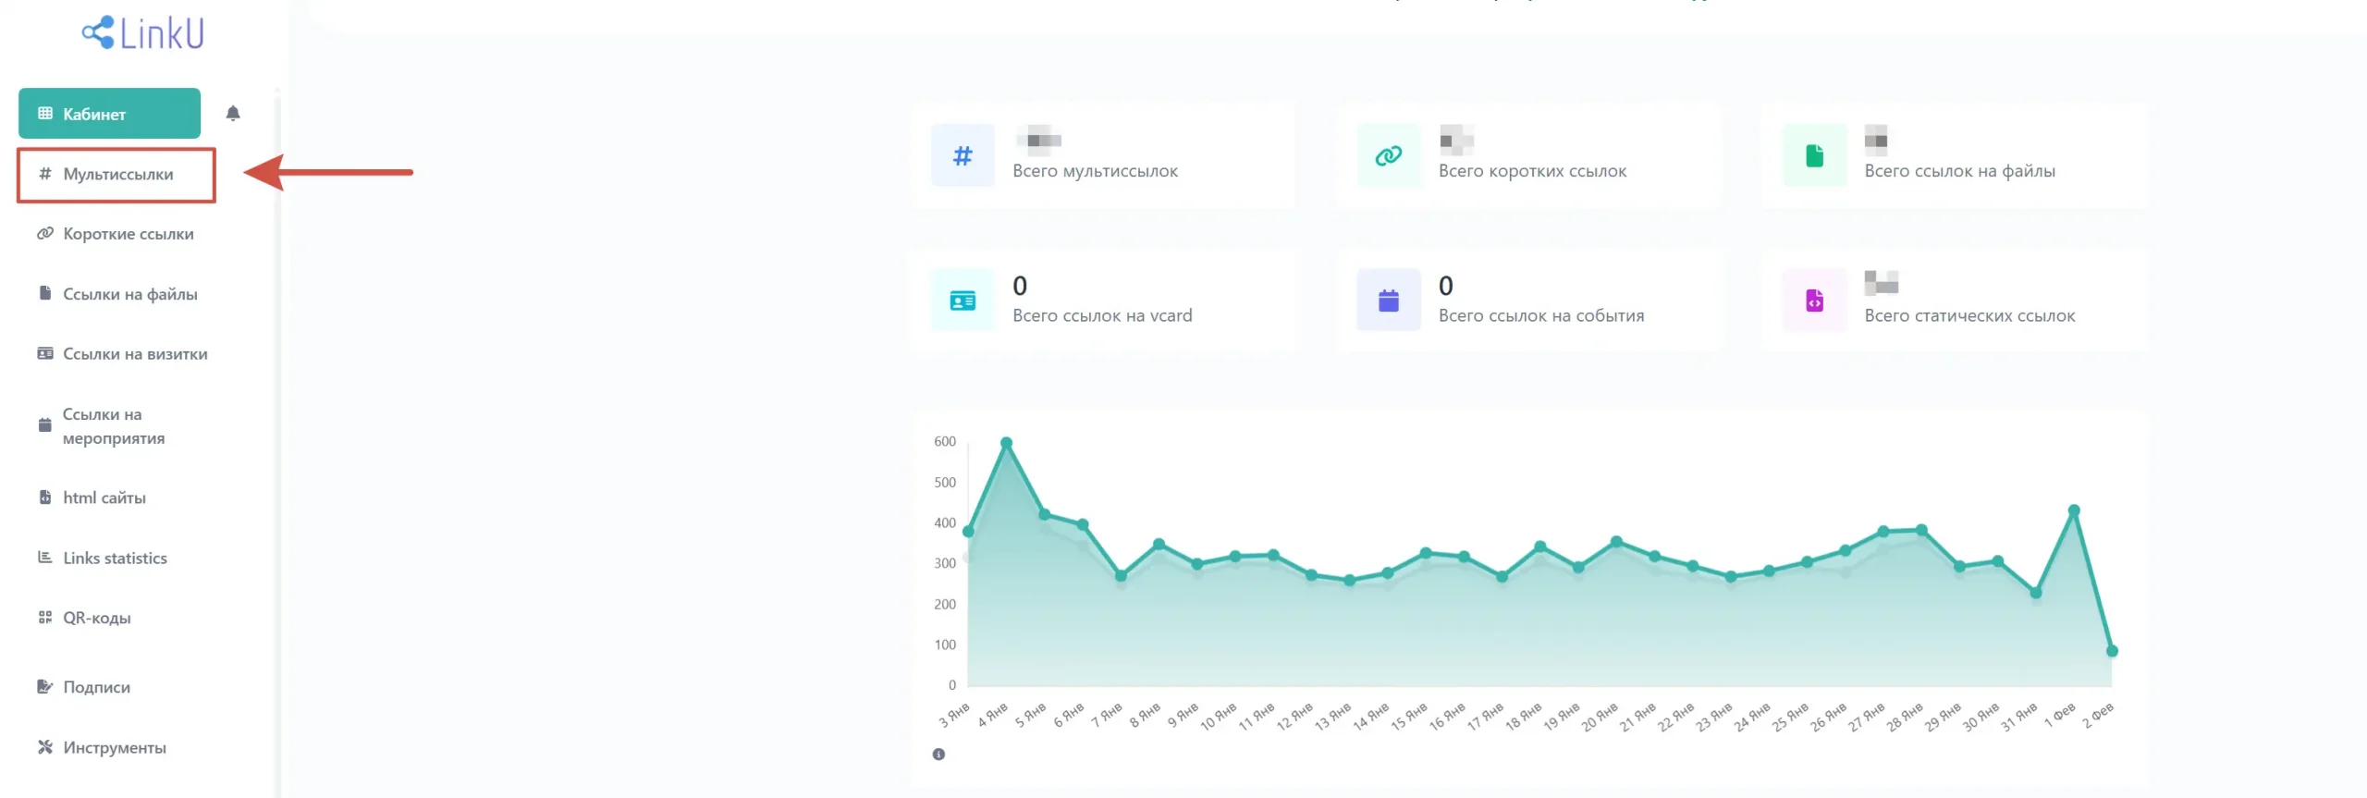The height and width of the screenshot is (798, 2367).
Task: Click the 0 count above Всего ссылок на vcard
Action: pos(1020,286)
